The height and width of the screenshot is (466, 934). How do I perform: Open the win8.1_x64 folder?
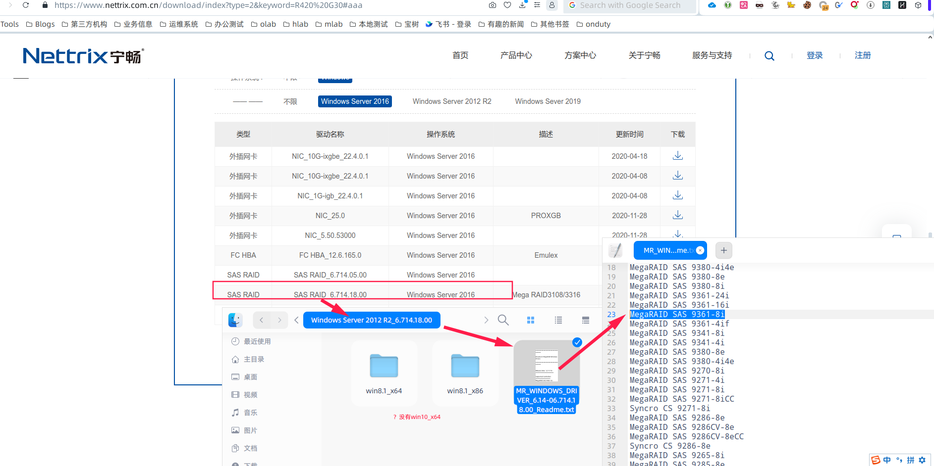(384, 374)
